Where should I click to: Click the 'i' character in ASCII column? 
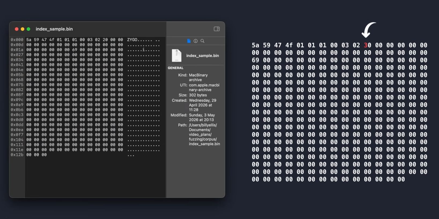pyautogui.click(x=143, y=50)
